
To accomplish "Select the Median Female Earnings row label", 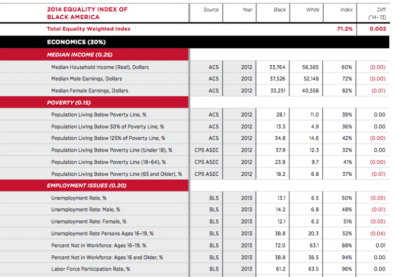I will (90, 91).
